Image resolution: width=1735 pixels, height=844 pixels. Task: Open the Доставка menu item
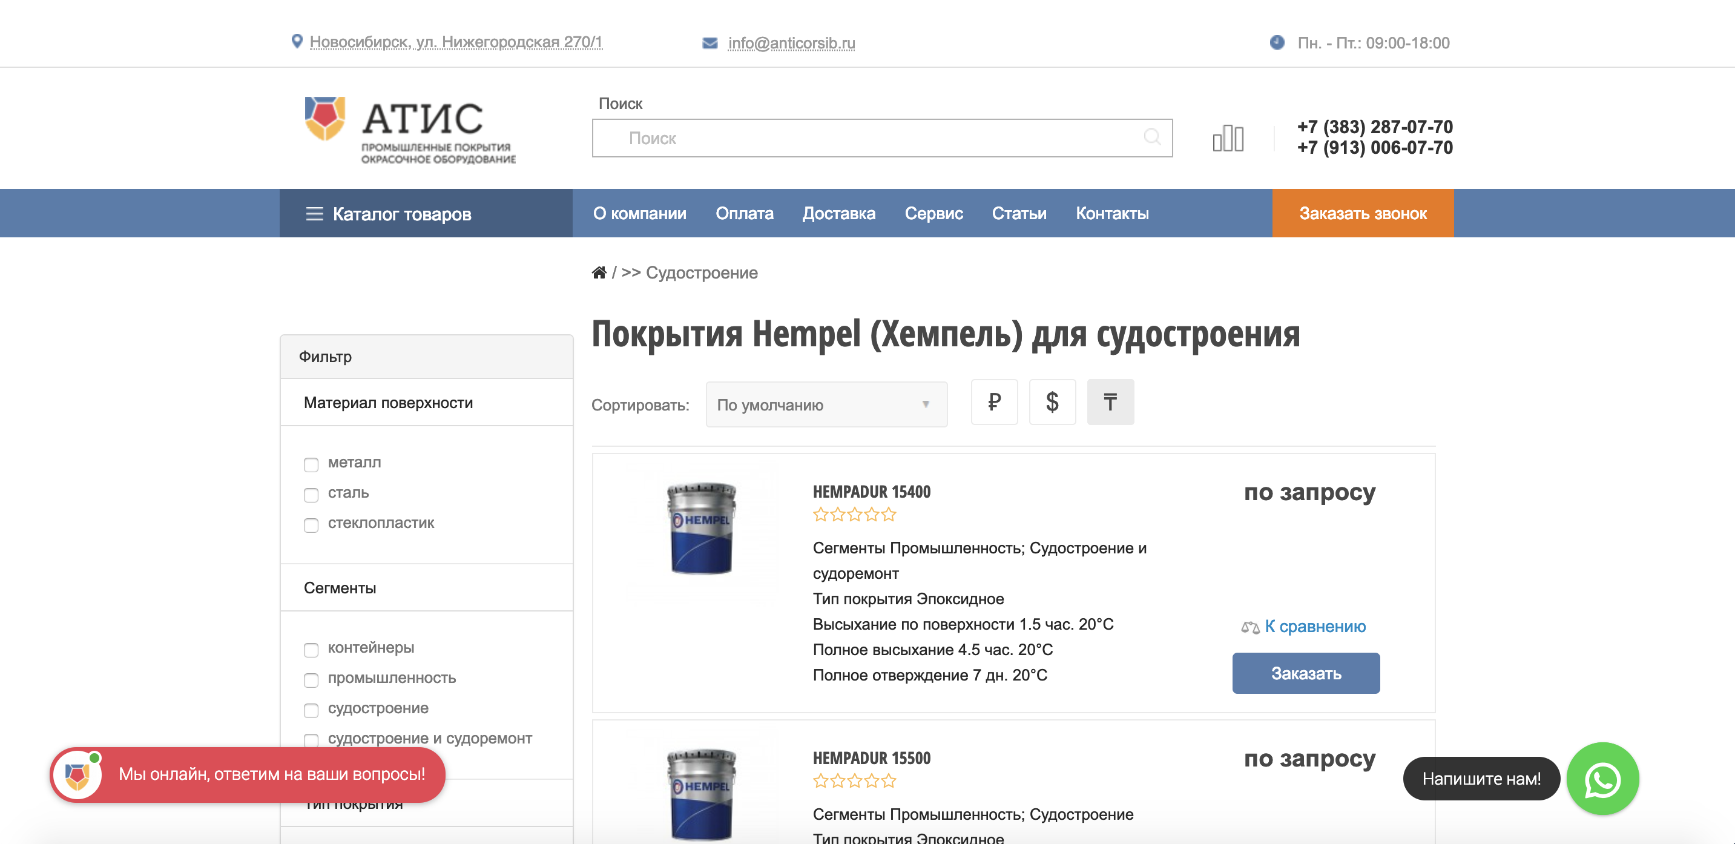(838, 214)
